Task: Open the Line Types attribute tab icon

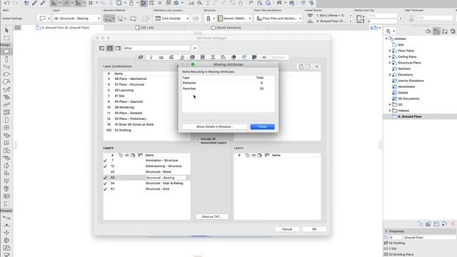Action: coord(161,57)
